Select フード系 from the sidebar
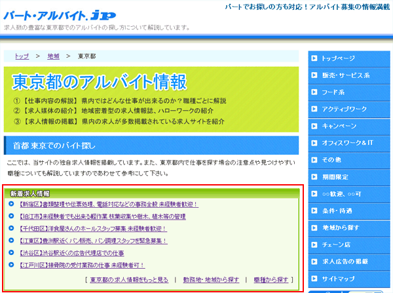393x293 pixels. coord(349,93)
